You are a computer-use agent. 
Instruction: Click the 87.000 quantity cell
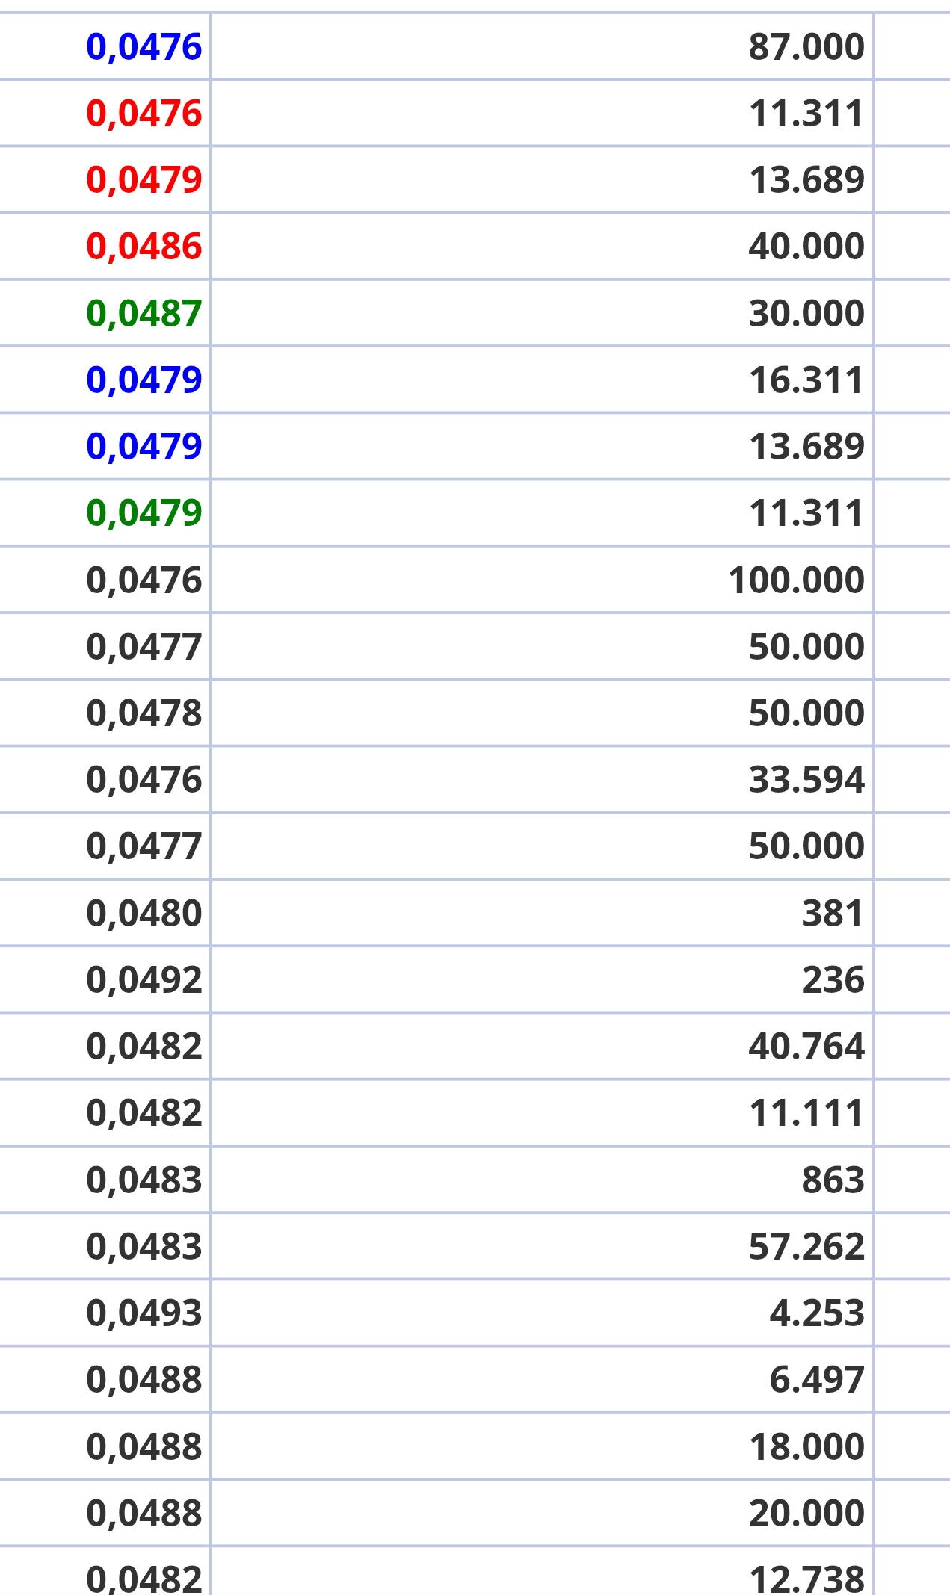point(542,46)
